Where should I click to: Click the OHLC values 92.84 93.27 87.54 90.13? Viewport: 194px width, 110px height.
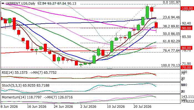57,4
